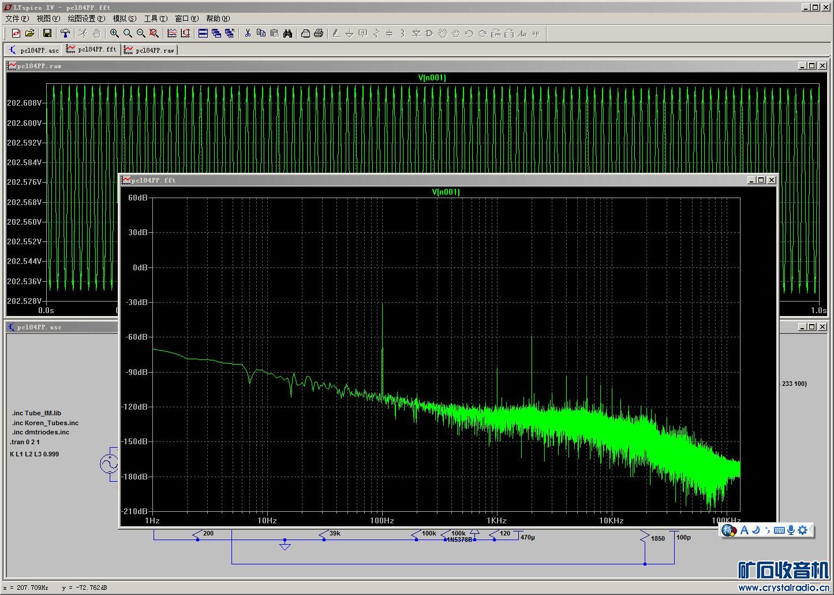
Task: Toggle the IME moon half-width mode
Action: [756, 530]
